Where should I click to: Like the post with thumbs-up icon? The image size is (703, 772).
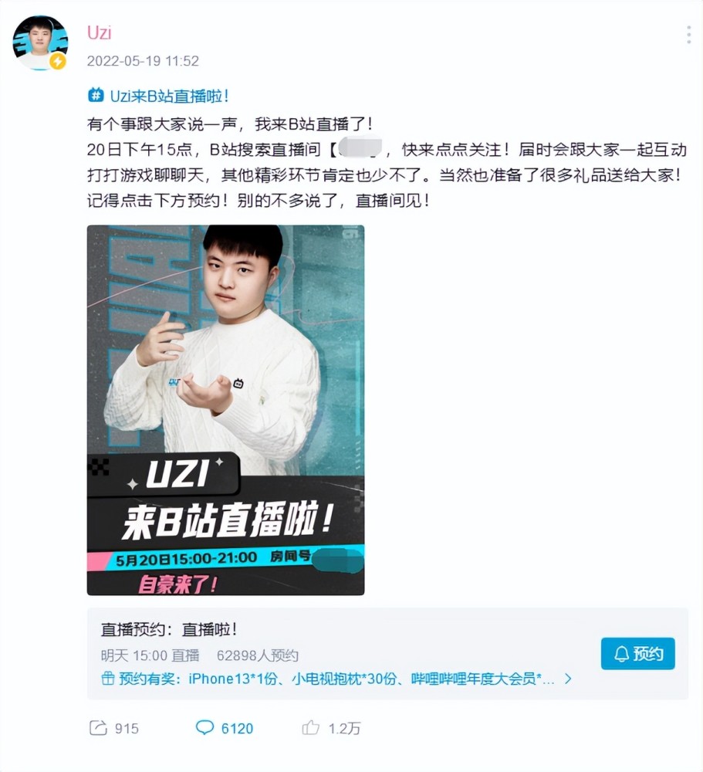[x=311, y=727]
